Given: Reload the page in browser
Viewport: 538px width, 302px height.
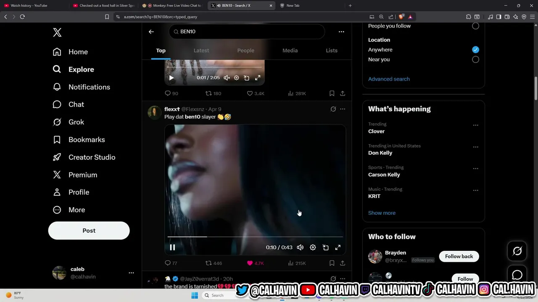Looking at the screenshot, I should 22,17.
